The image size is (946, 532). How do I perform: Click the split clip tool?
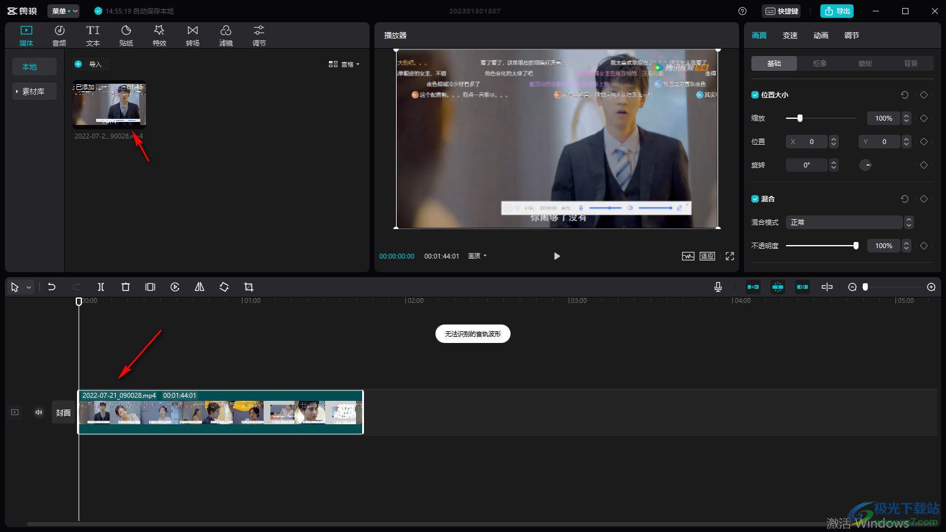click(x=101, y=287)
